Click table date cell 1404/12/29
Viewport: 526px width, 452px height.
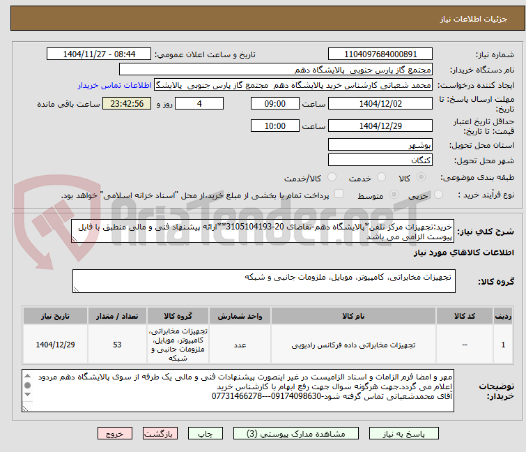tap(55, 345)
